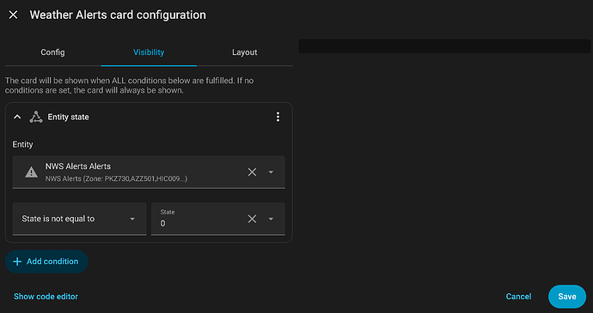Click the 'NWS Alerts (Zone: PKZ730...' subtitle
This screenshot has width=593, height=313.
tap(117, 178)
